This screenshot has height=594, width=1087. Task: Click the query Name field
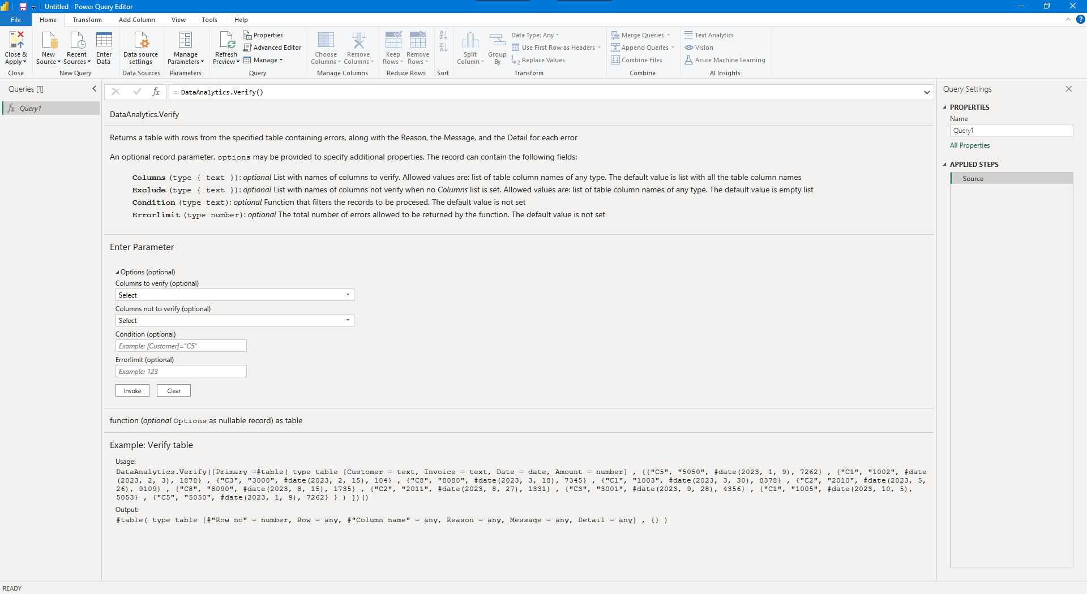click(x=1011, y=130)
